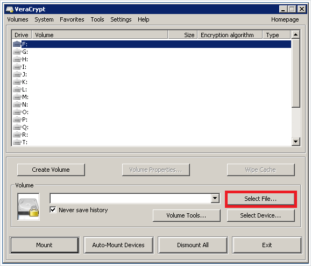Open the System menu

[x=44, y=19]
